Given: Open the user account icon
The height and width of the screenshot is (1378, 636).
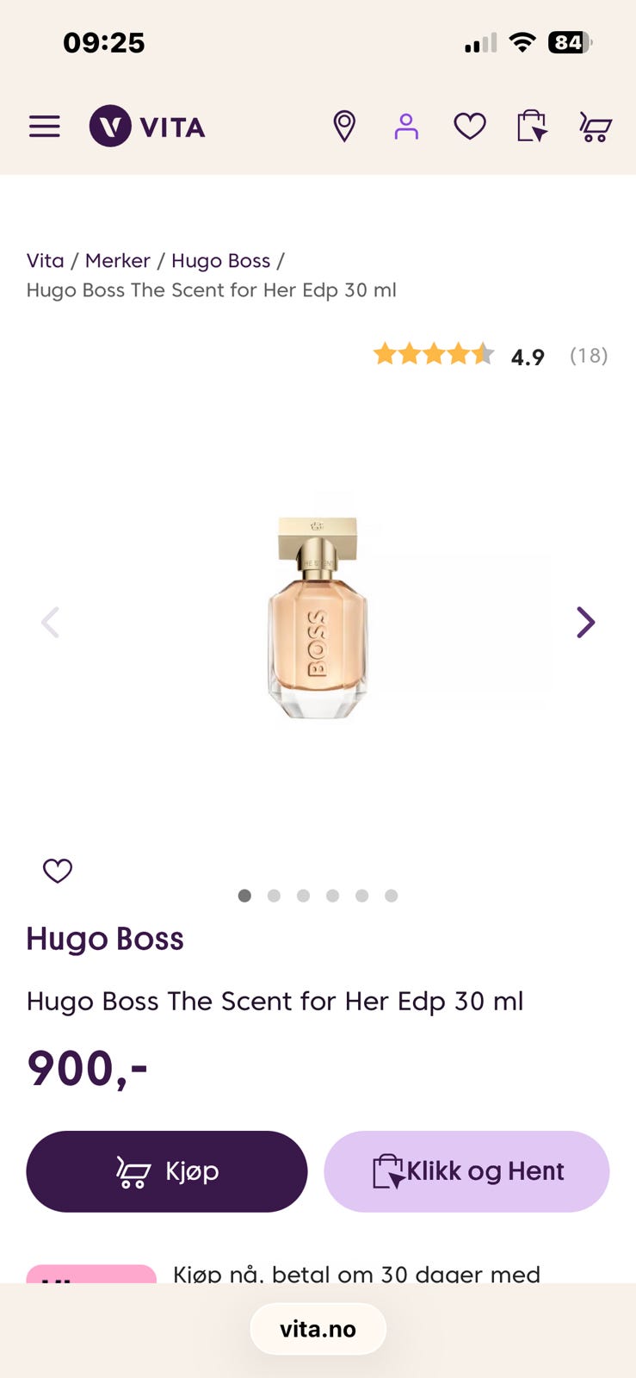Looking at the screenshot, I should tap(406, 127).
